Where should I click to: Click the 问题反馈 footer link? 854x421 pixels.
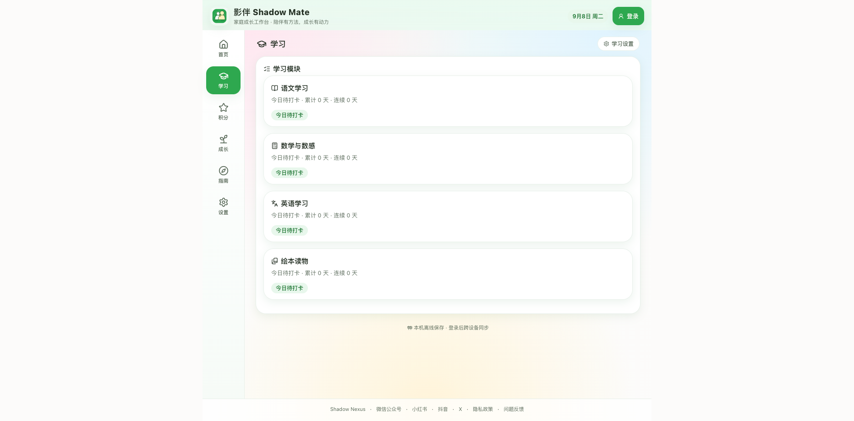pos(514,409)
